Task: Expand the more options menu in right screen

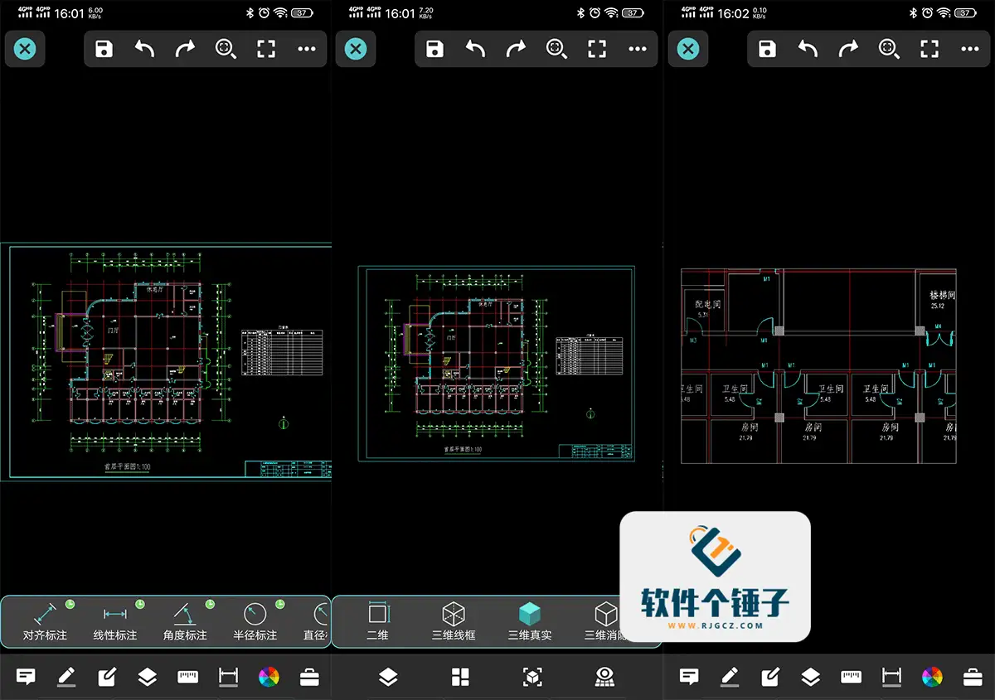Action: click(x=969, y=49)
